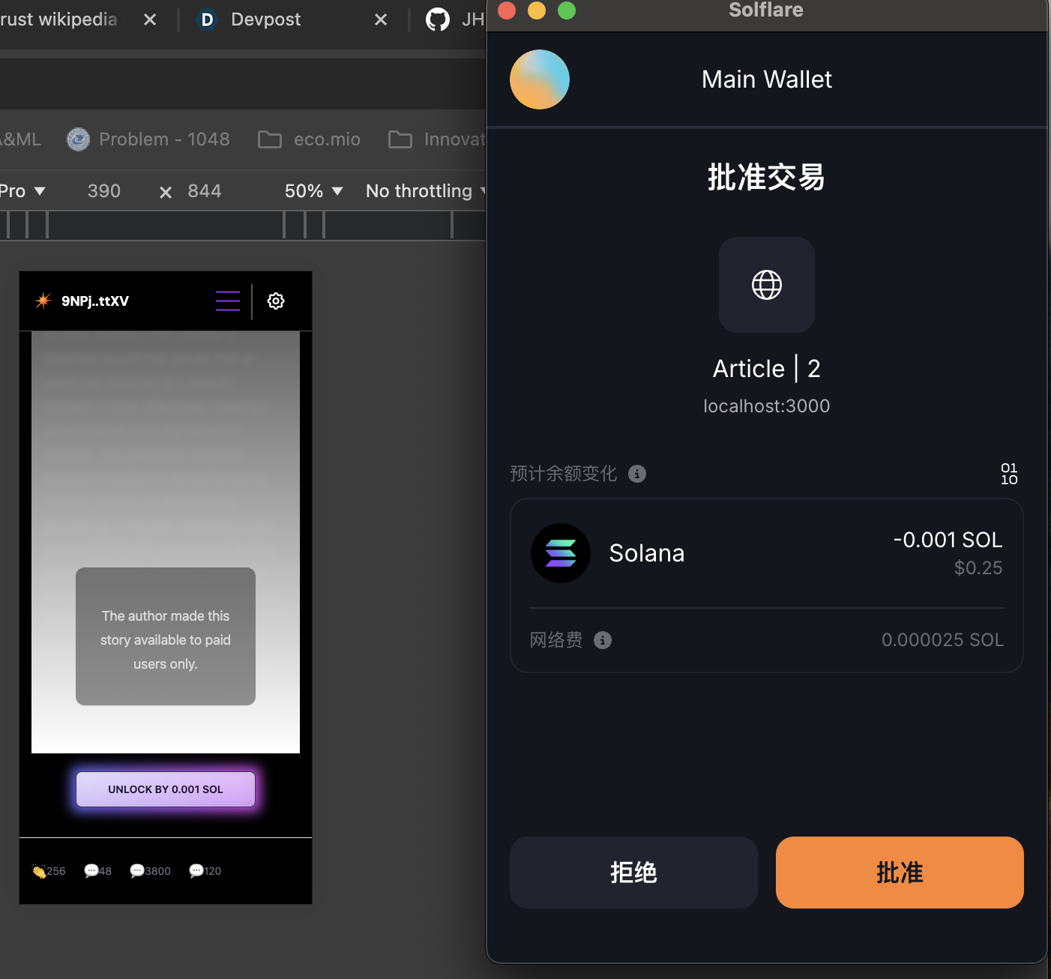Open the device model dropdown ending in Pro
The image size is (1051, 979).
(x=22, y=191)
